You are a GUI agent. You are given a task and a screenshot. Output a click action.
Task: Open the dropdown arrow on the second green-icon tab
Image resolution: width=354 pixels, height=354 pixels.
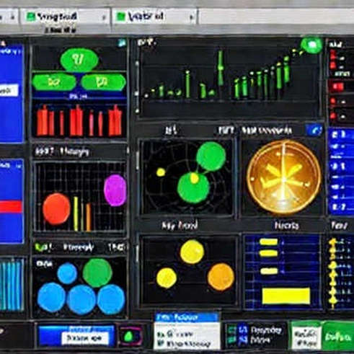pyautogui.click(x=192, y=17)
